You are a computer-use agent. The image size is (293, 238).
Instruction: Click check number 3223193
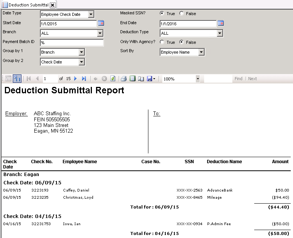tap(40, 190)
